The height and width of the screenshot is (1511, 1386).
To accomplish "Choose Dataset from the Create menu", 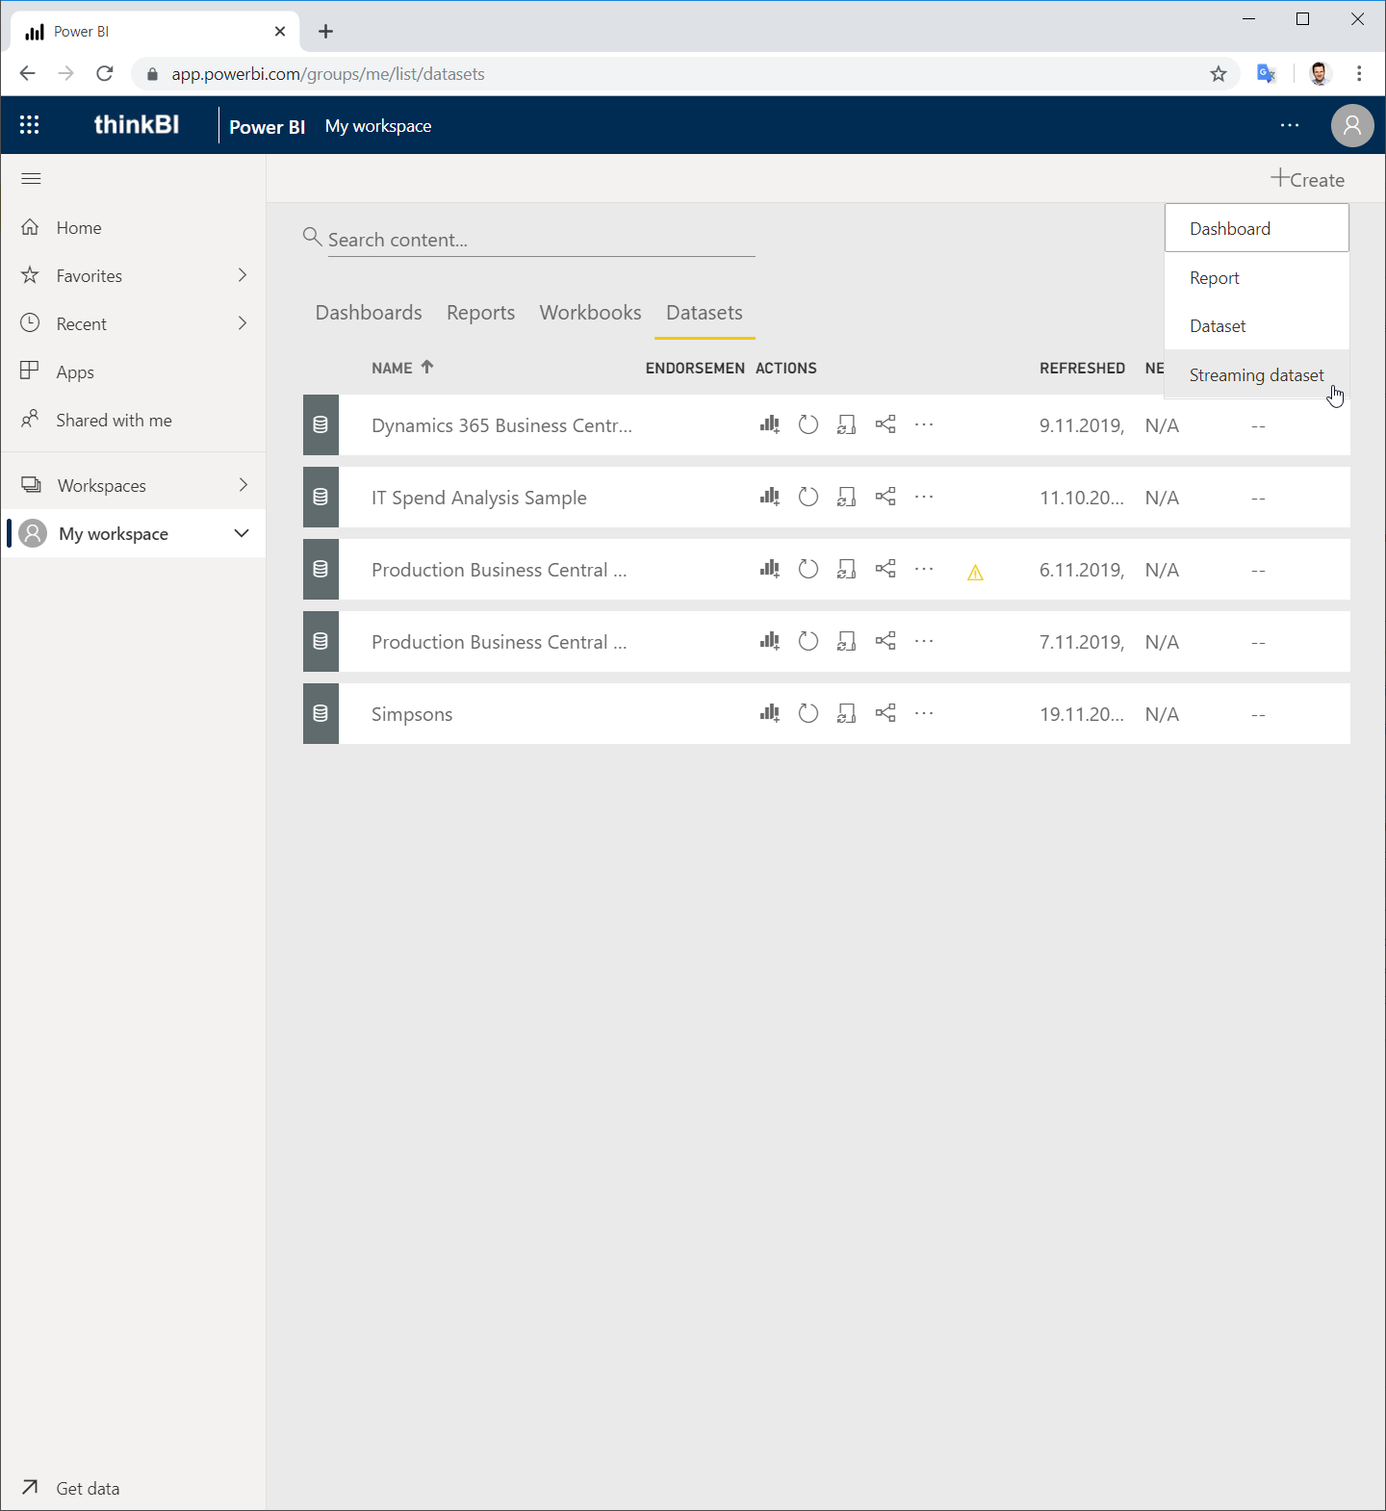I will click(1257, 325).
